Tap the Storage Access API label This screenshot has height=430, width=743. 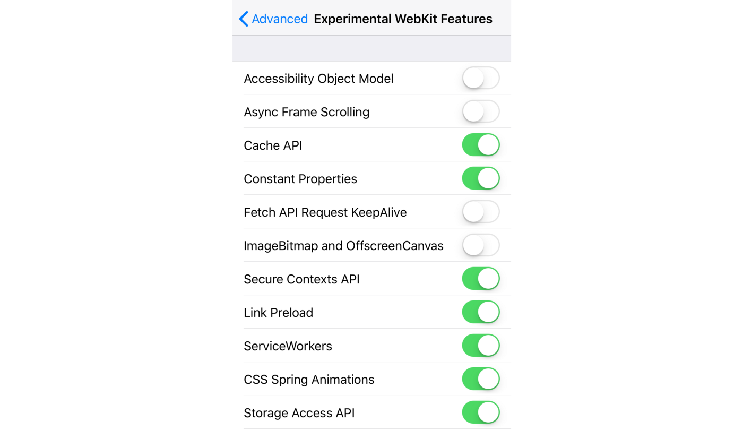pos(299,413)
